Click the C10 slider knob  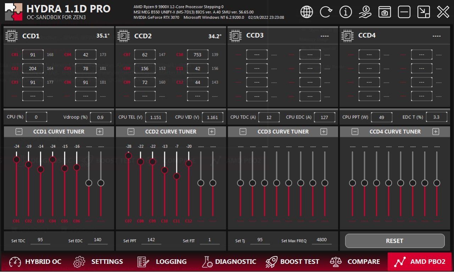pyautogui.click(x=165, y=170)
